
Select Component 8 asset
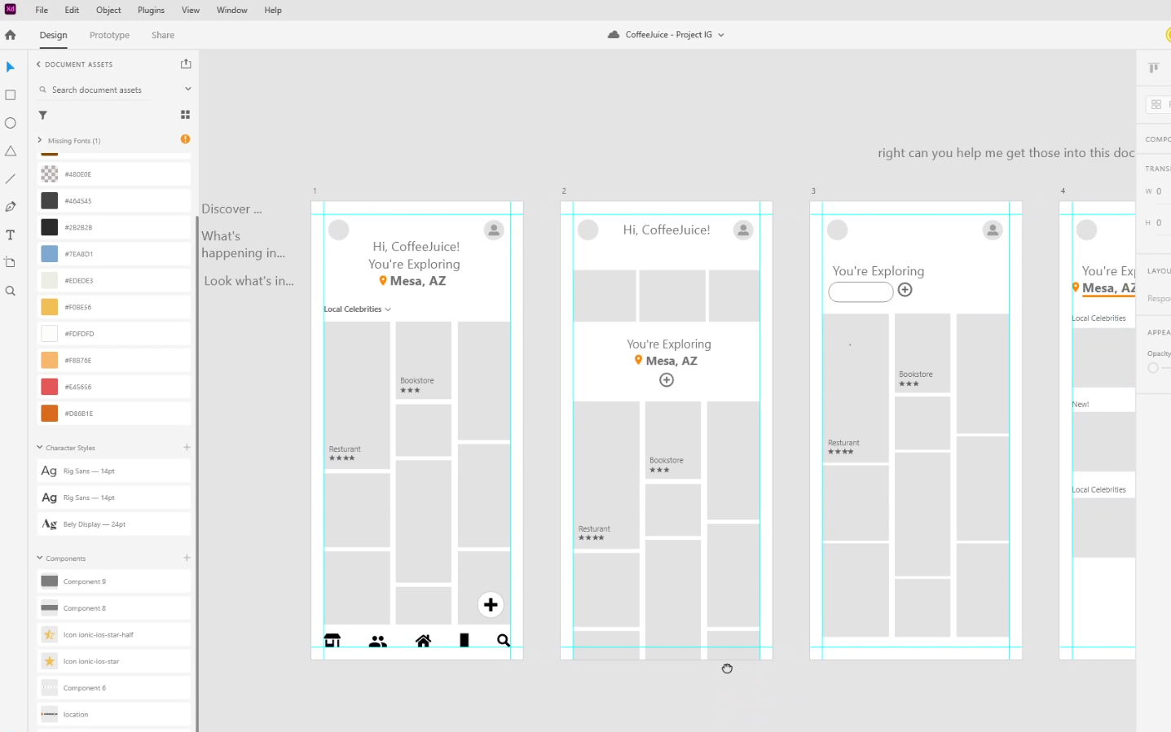pyautogui.click(x=114, y=608)
